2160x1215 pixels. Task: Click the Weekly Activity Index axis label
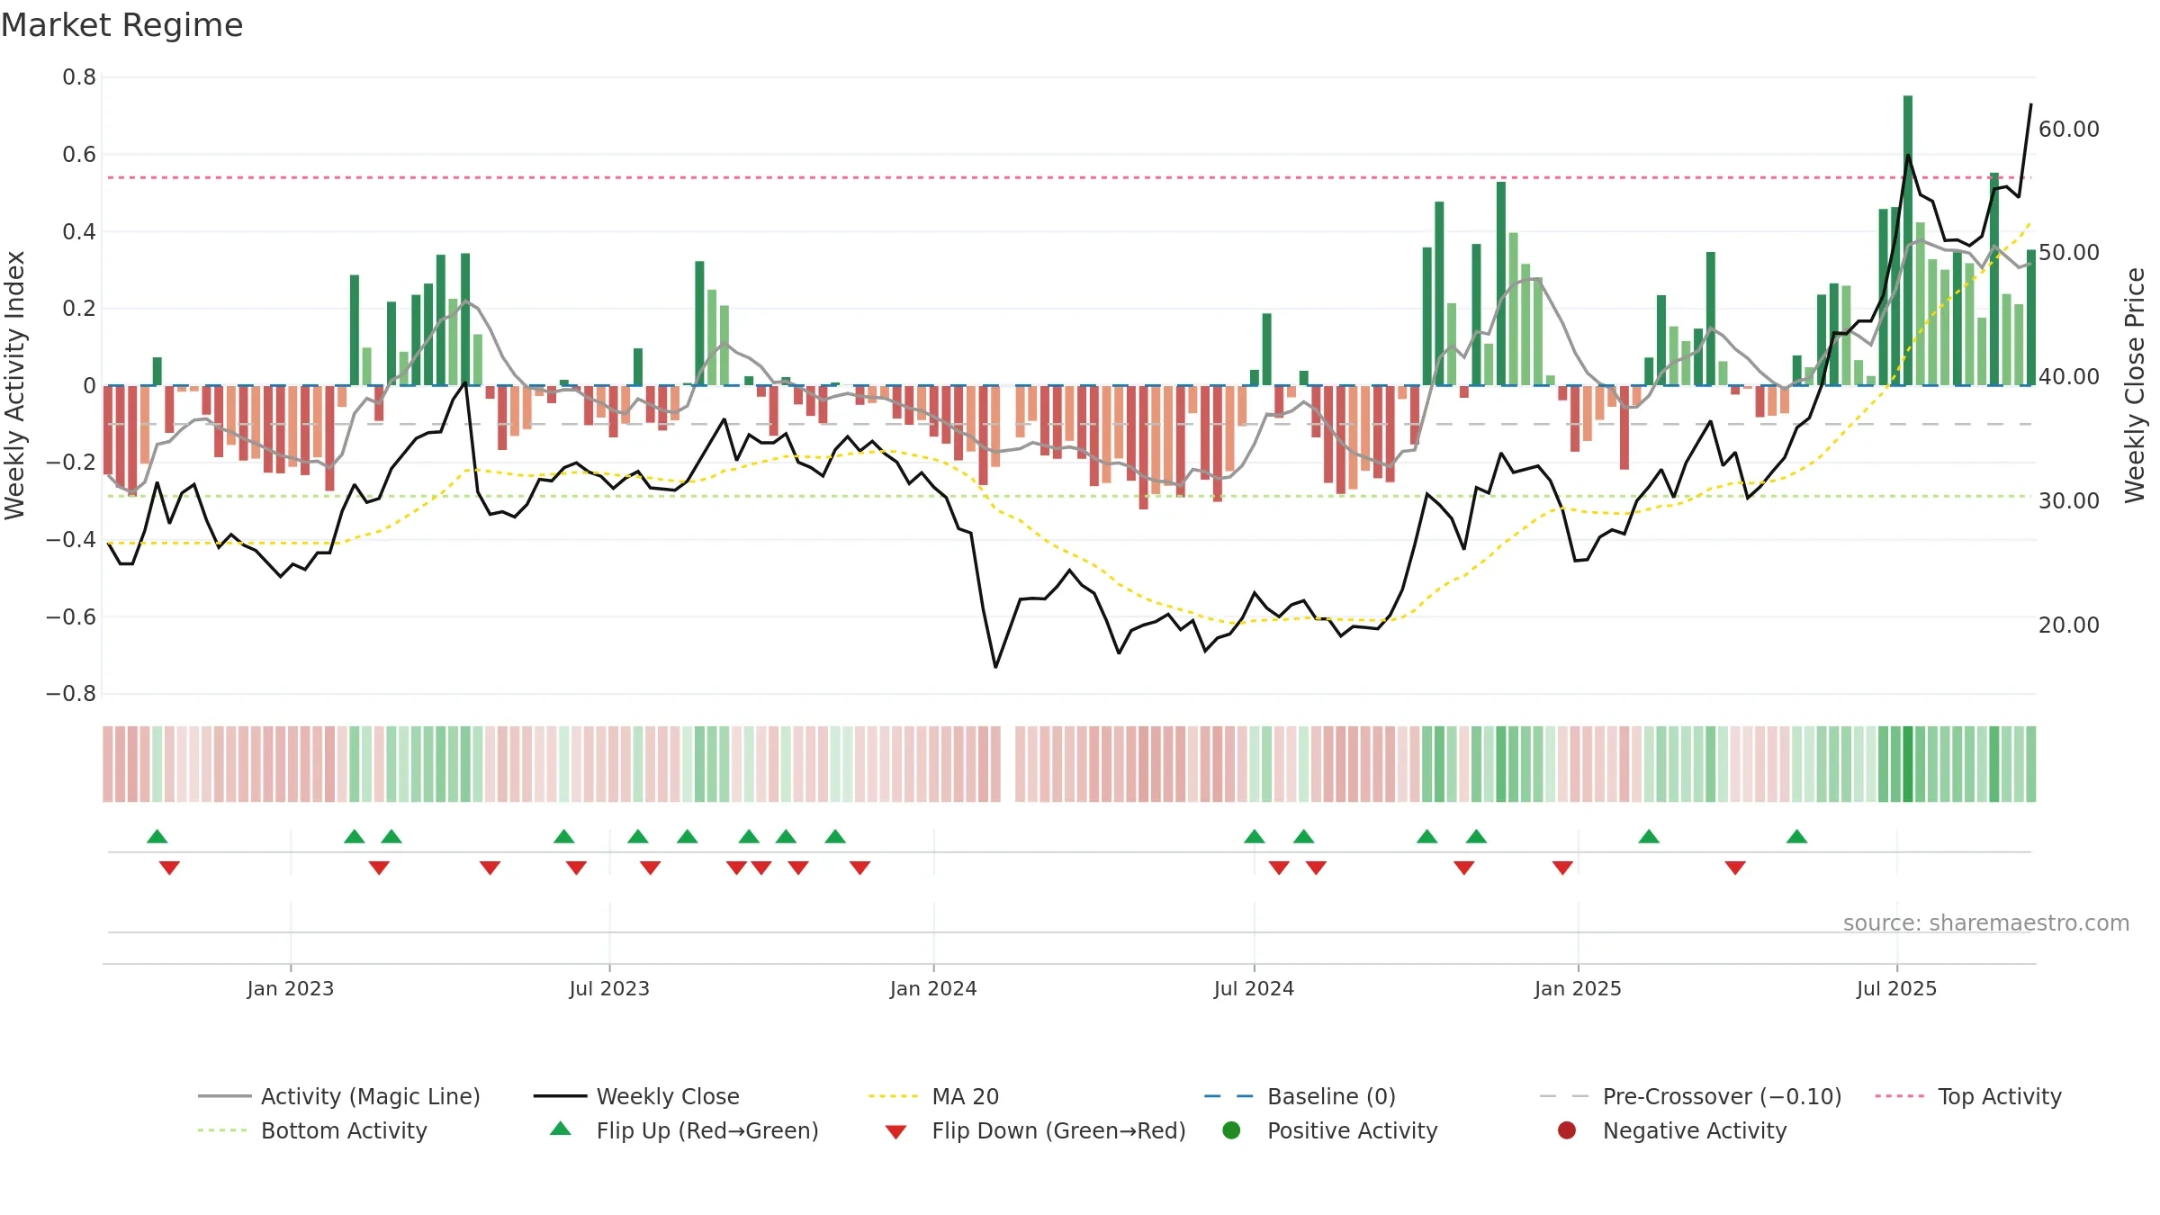tap(15, 385)
